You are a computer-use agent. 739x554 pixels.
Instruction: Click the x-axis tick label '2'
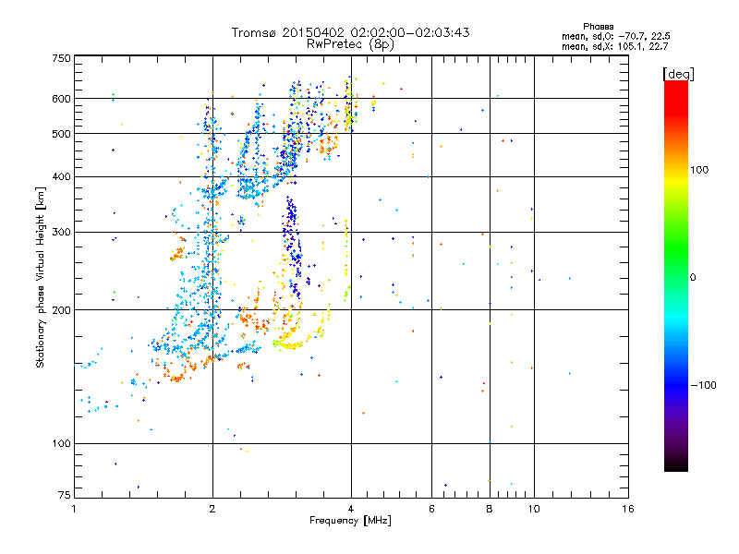coord(212,509)
